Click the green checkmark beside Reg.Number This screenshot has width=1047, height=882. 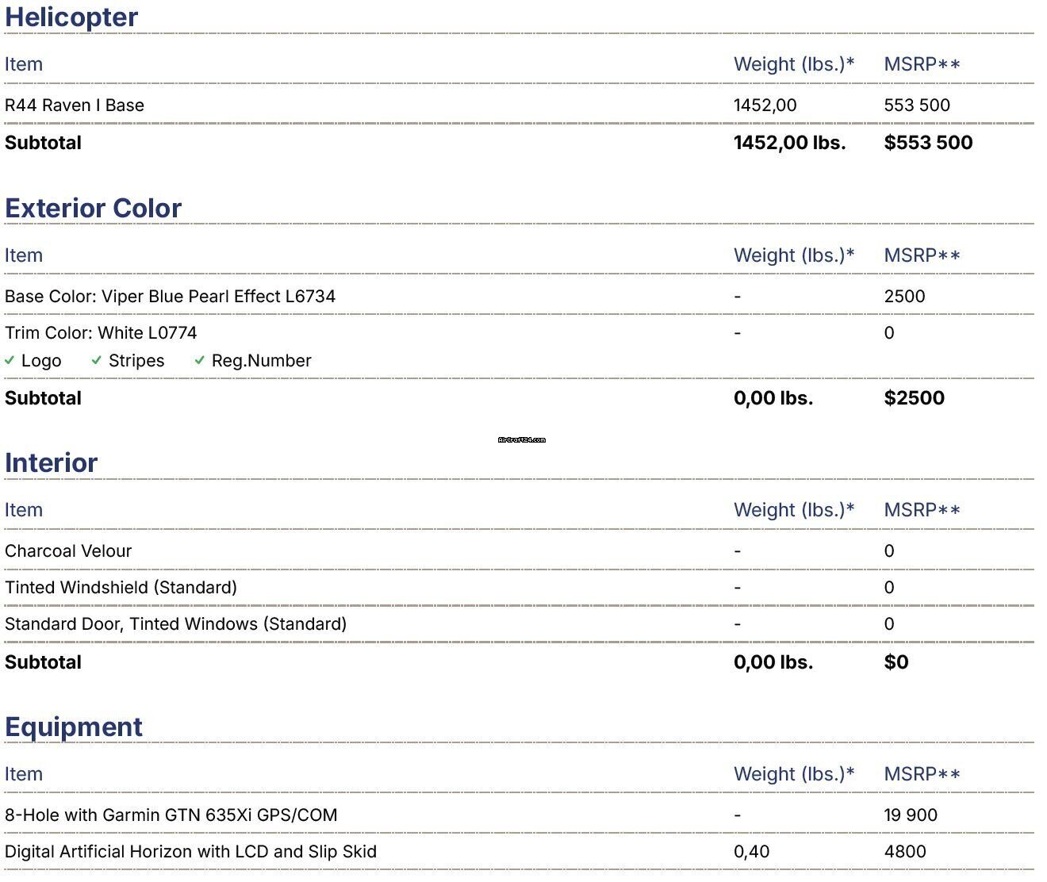click(x=200, y=361)
